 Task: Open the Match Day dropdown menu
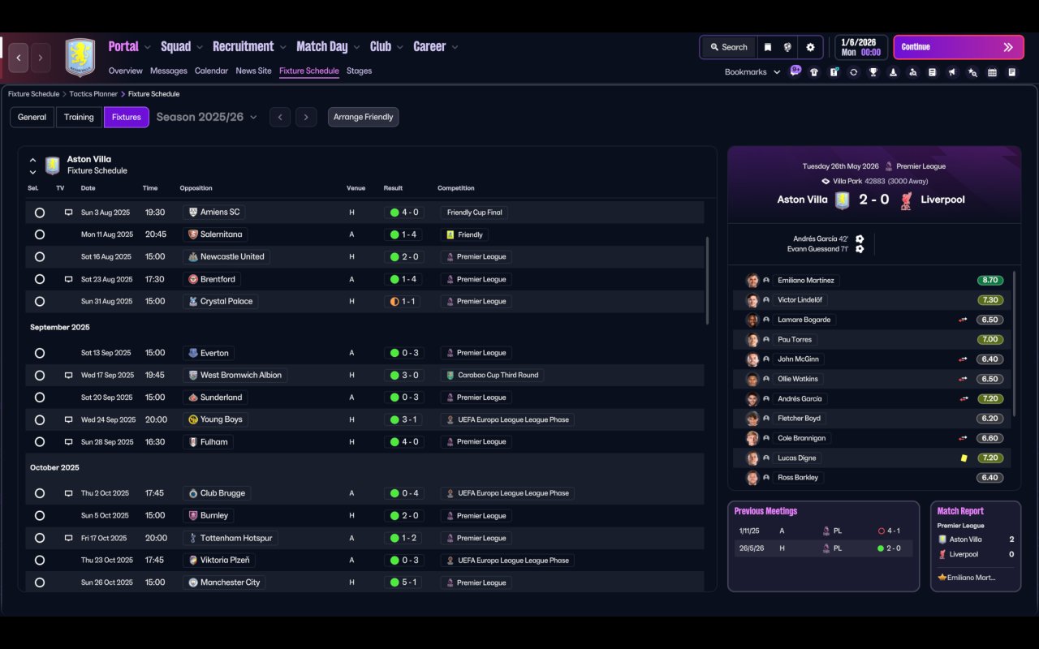(x=329, y=47)
